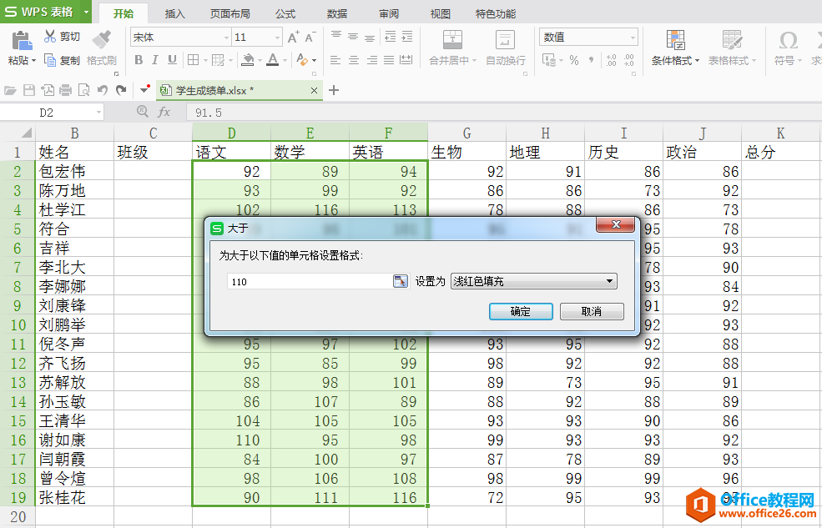Open the Name Box D2 dropdown arrow
822x528 pixels.
(x=98, y=112)
